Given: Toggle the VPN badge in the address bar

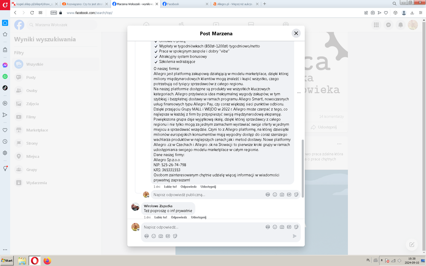Looking at the screenshot, I should point(54,13).
